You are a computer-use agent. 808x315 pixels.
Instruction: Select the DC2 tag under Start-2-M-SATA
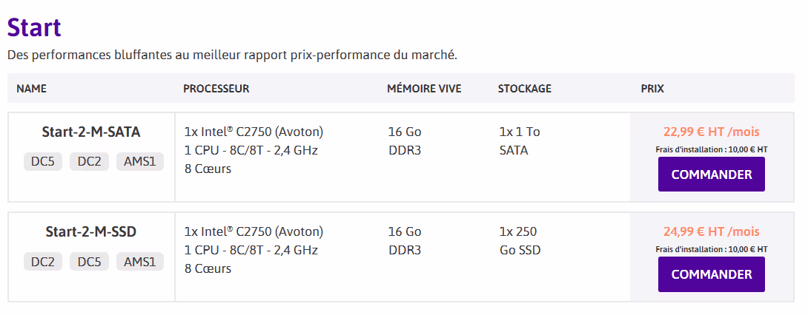[x=88, y=160]
